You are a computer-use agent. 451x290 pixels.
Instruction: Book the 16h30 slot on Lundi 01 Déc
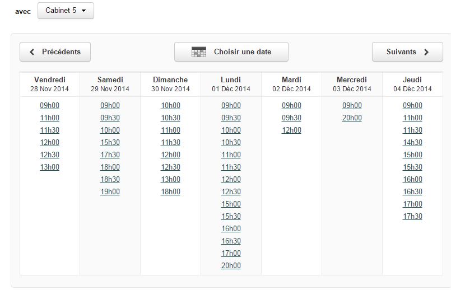tap(231, 241)
